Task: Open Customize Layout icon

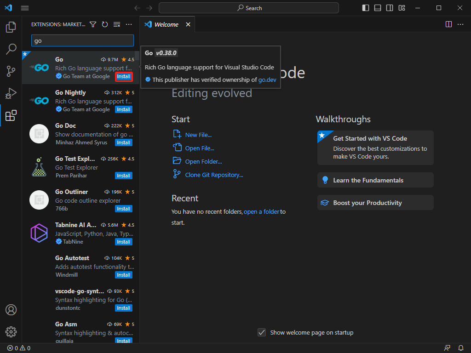Action: [402, 8]
